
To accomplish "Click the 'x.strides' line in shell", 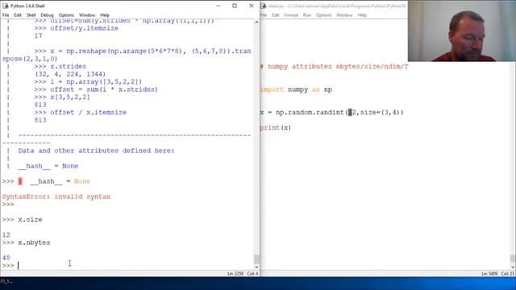I will pyautogui.click(x=68, y=66).
